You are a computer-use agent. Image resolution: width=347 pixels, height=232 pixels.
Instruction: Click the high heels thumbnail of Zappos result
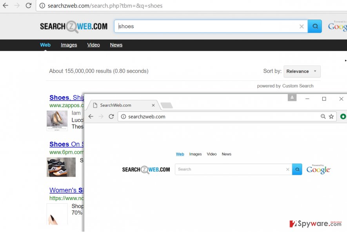pyautogui.click(x=57, y=121)
